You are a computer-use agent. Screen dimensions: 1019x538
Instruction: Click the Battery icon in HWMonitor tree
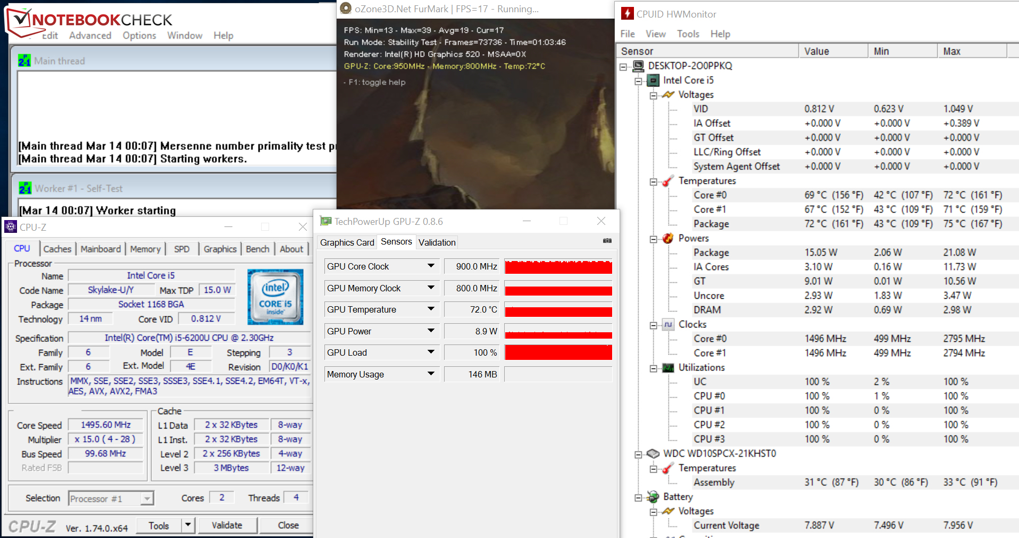point(653,497)
